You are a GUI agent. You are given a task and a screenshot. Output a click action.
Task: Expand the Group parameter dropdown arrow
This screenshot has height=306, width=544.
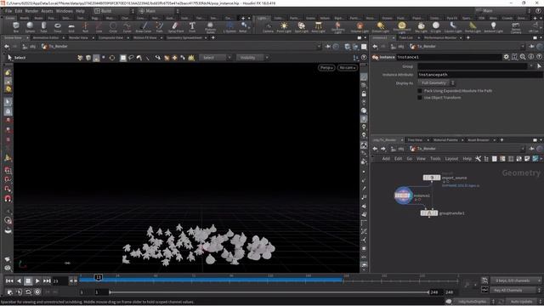coord(530,66)
